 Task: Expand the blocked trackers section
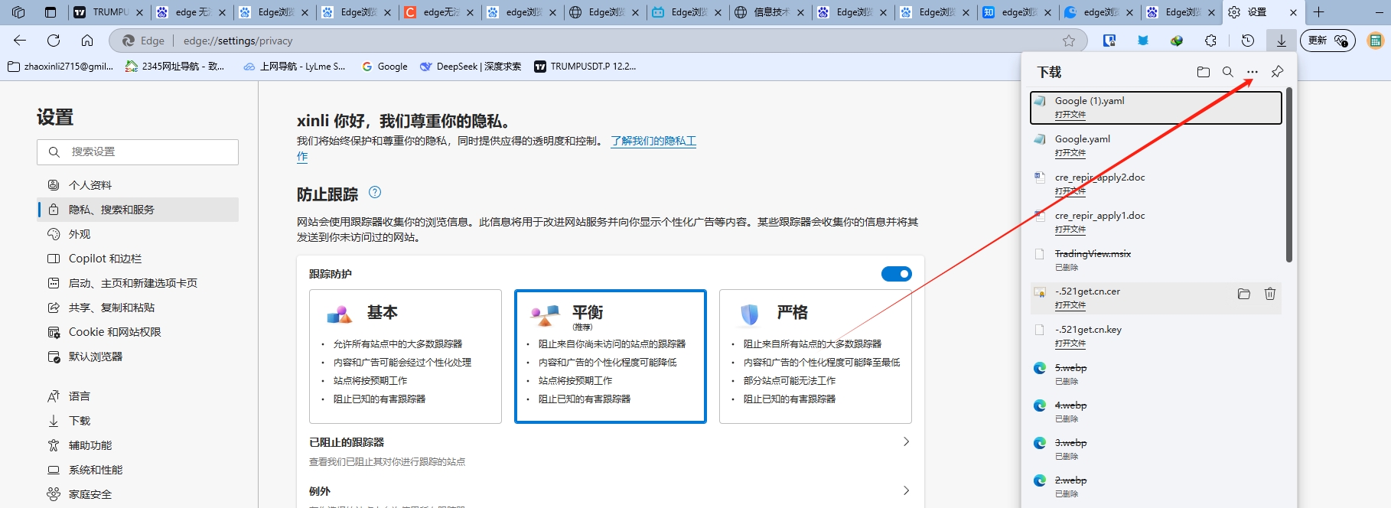tap(906, 442)
